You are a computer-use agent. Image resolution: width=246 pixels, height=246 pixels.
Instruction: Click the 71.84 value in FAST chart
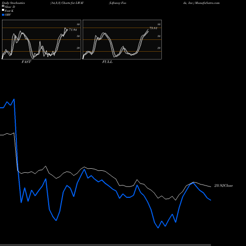point(73,30)
